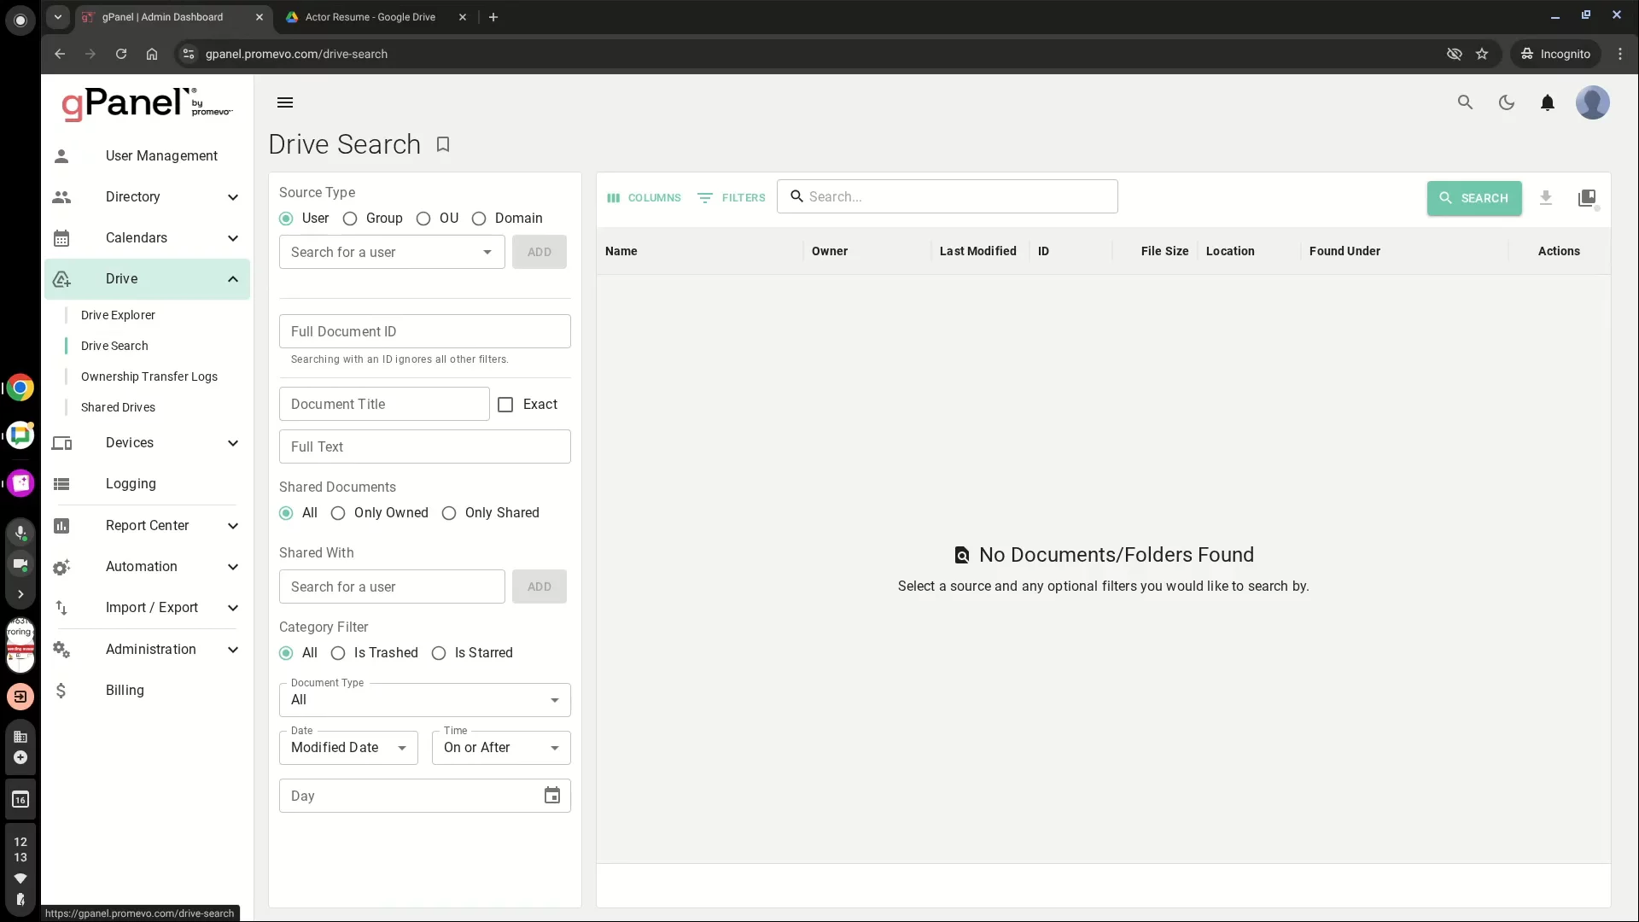Click the bulk actions library icon
This screenshot has height=922, width=1639.
coord(1587,198)
